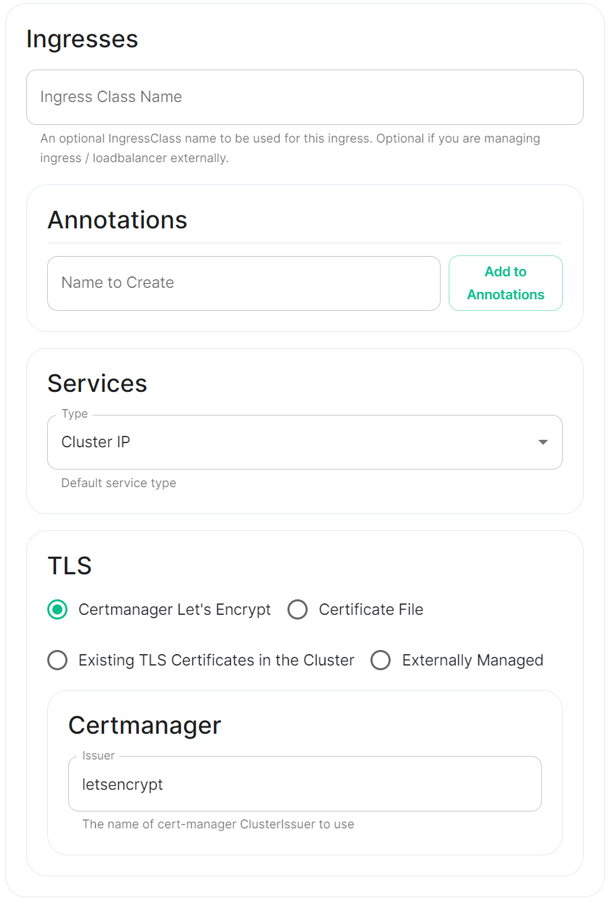Click the Add to Annotations button
Viewport: 612px width, 904px height.
[505, 283]
